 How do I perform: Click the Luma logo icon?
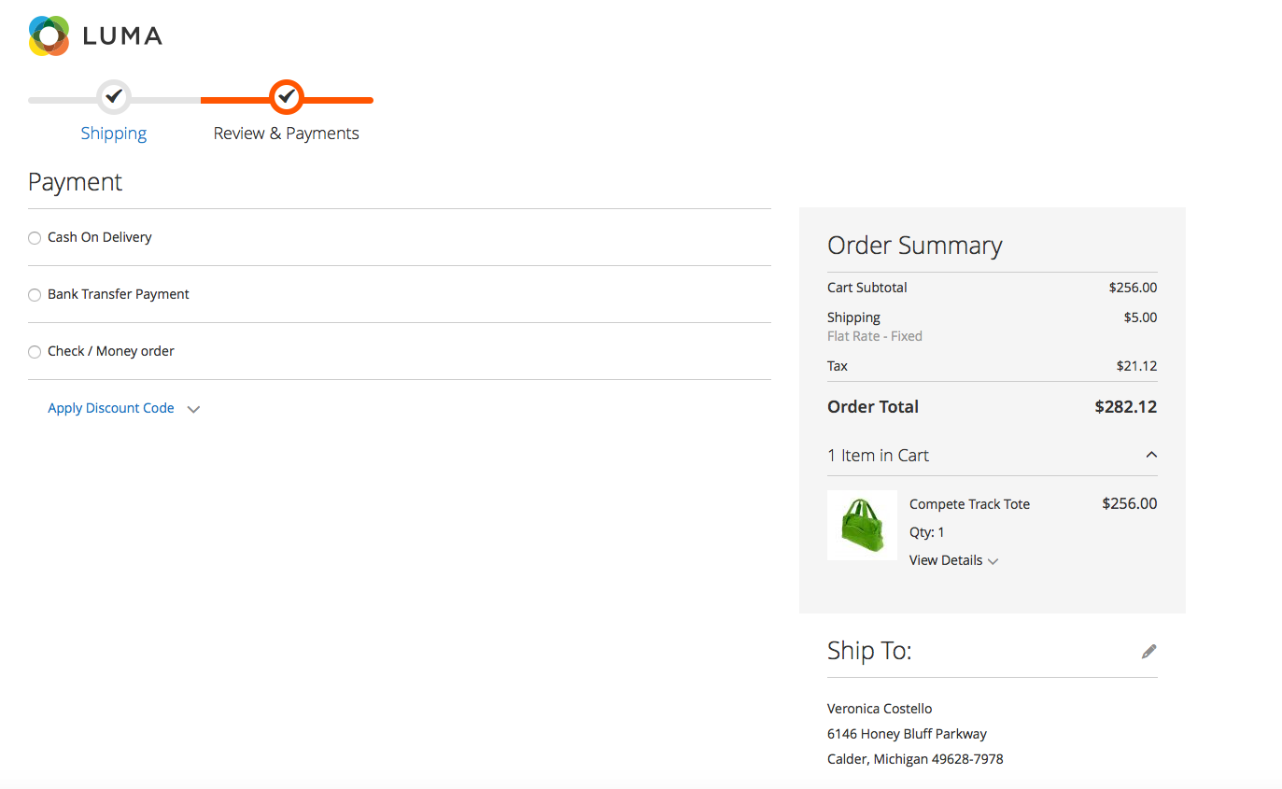coord(49,35)
